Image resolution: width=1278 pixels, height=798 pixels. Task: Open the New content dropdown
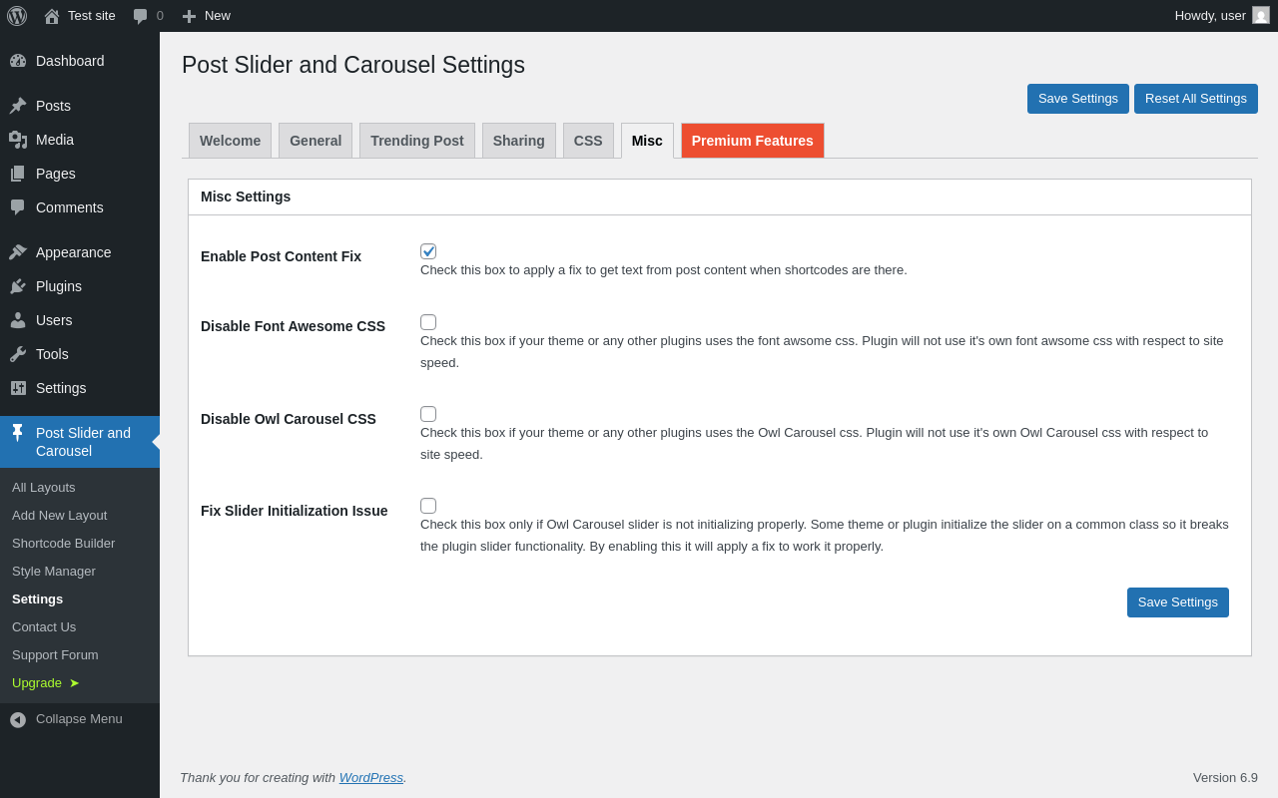207,16
